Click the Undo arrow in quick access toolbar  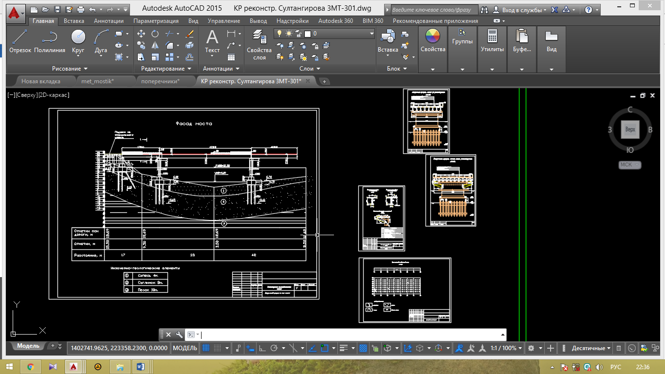(x=92, y=9)
